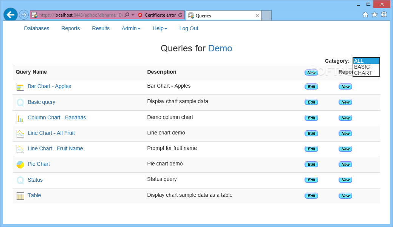Click the table icon beside the Table query

pos(20,196)
